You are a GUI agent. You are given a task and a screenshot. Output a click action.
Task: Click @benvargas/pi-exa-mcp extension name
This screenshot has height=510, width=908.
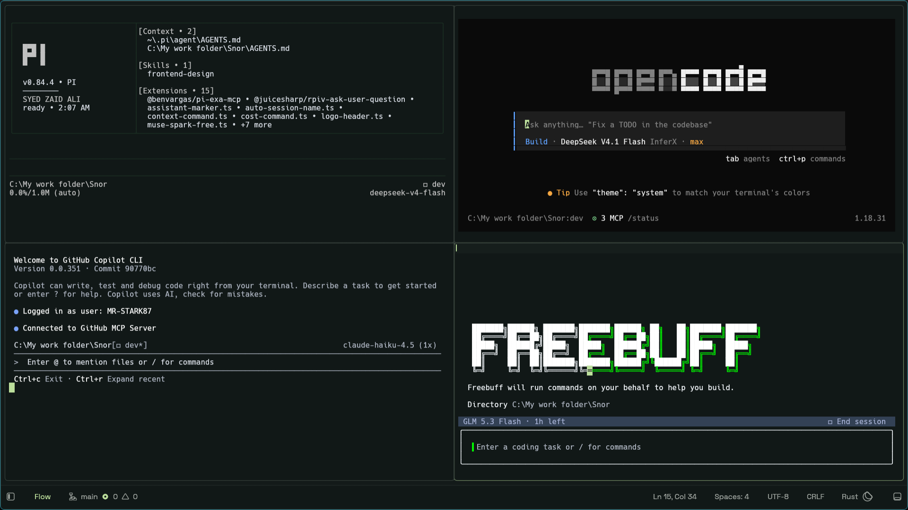(x=194, y=99)
